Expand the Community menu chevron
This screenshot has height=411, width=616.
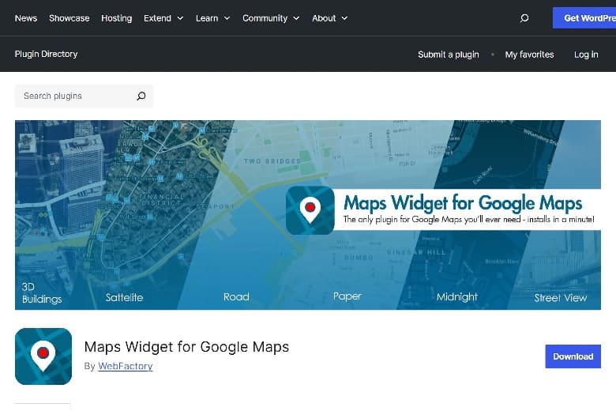pyautogui.click(x=297, y=18)
